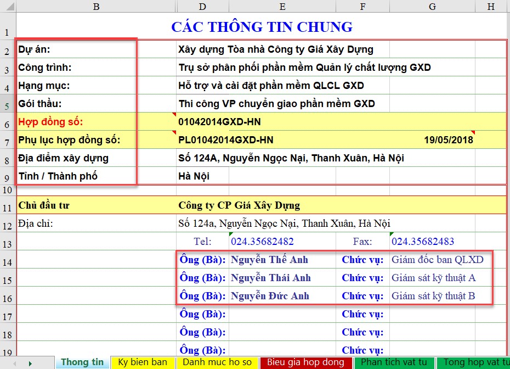Select the Hà Nội province value cell
510x369 pixels.
(x=194, y=176)
